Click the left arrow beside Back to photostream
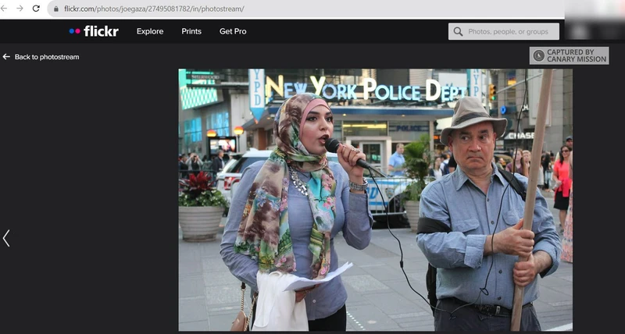 pyautogui.click(x=6, y=57)
